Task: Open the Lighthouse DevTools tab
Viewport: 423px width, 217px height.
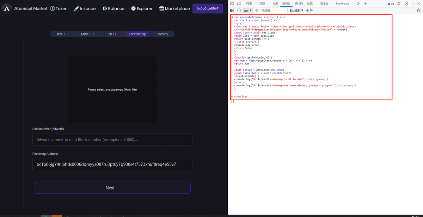Action: pyautogui.click(x=342, y=4)
